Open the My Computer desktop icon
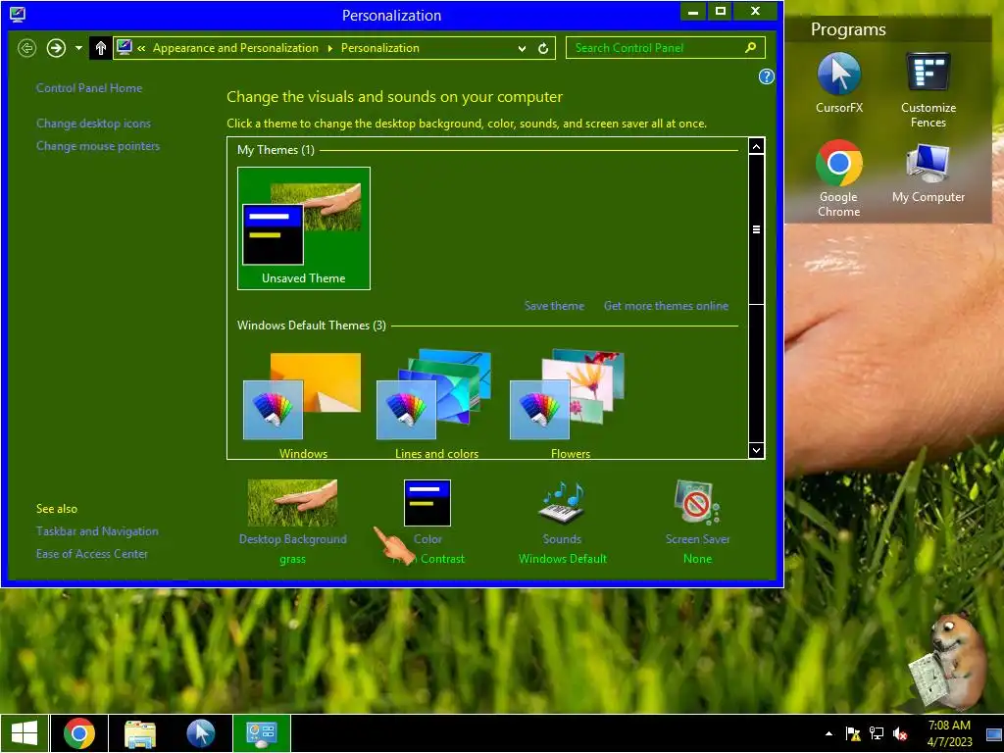The height and width of the screenshot is (753, 1004). coord(928,173)
